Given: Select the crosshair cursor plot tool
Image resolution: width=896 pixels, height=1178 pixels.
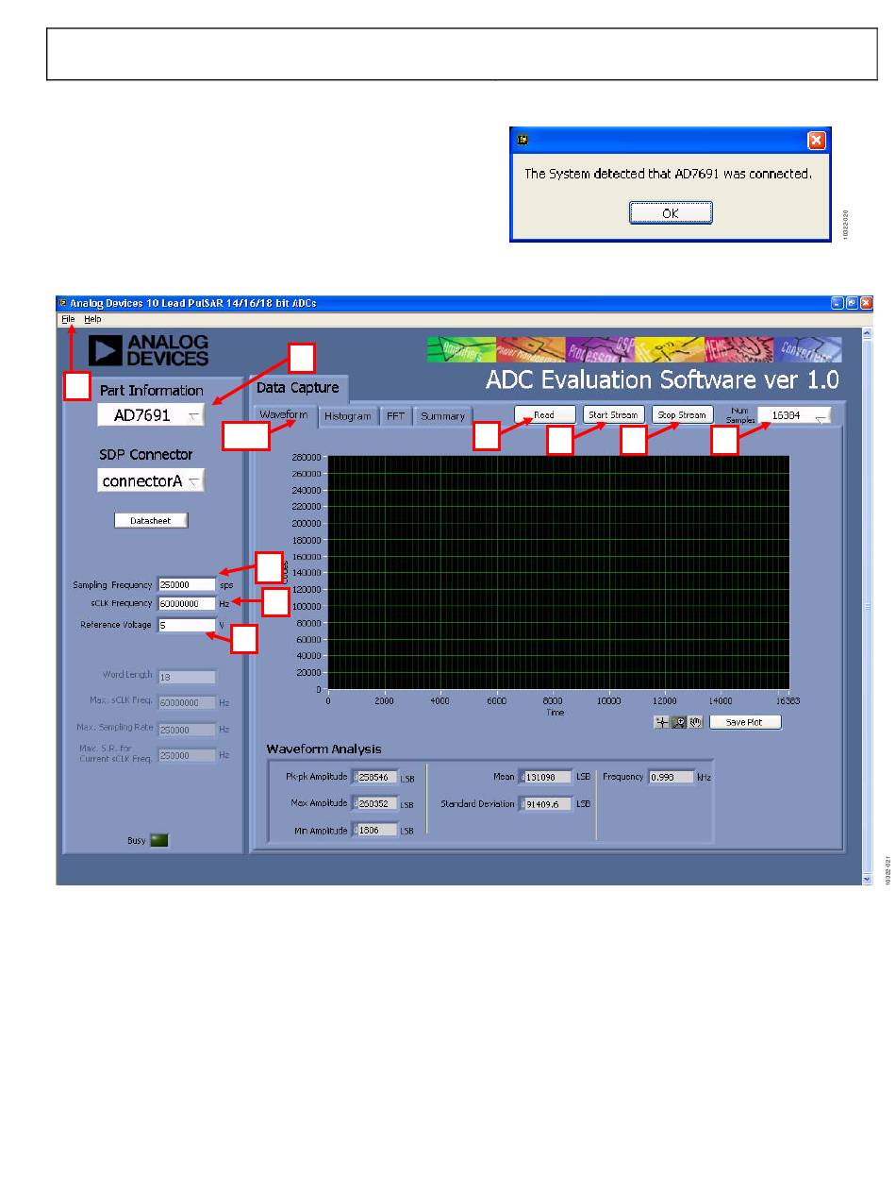Looking at the screenshot, I should (x=662, y=722).
